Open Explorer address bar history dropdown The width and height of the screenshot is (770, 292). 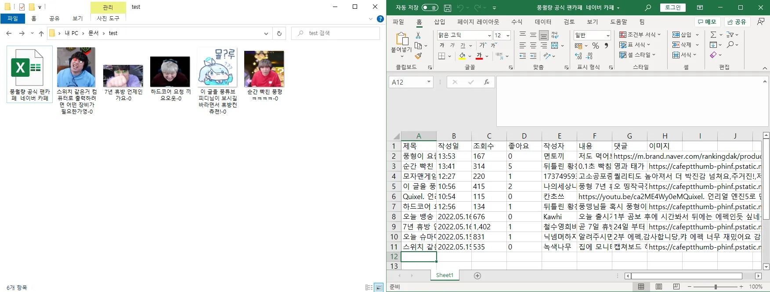click(x=266, y=33)
